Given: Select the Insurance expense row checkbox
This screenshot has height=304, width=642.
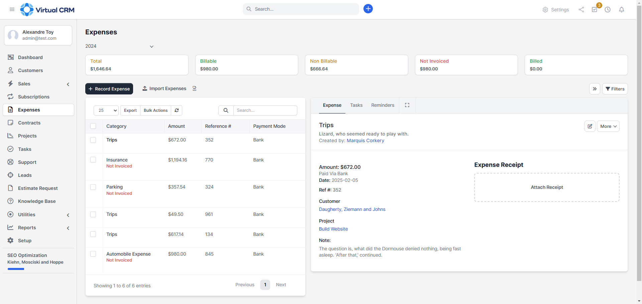Looking at the screenshot, I should coord(93,160).
